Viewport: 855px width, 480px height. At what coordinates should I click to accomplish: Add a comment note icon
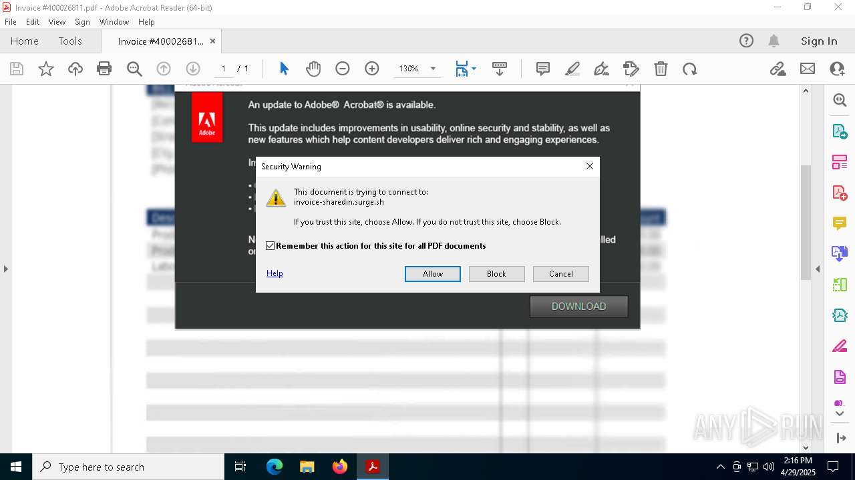(x=543, y=69)
